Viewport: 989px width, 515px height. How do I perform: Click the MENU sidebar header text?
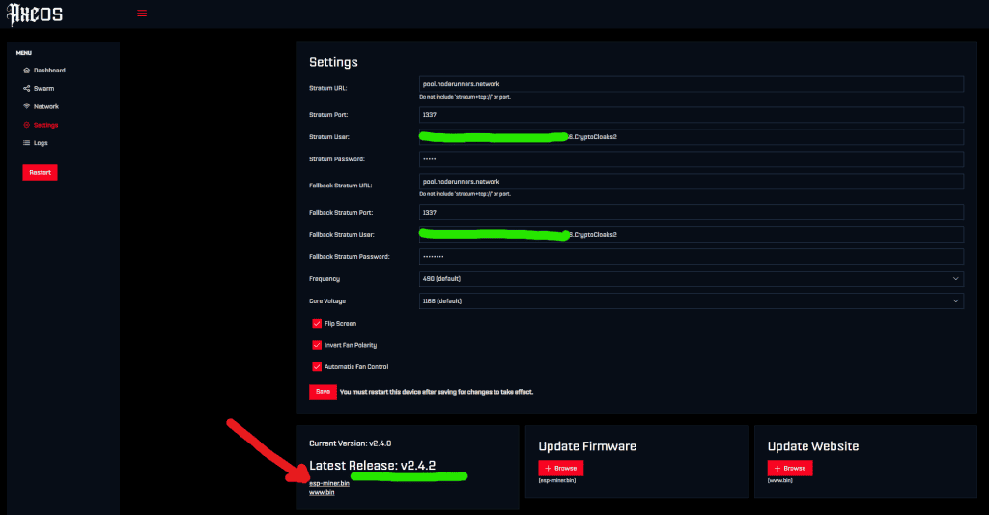24,53
